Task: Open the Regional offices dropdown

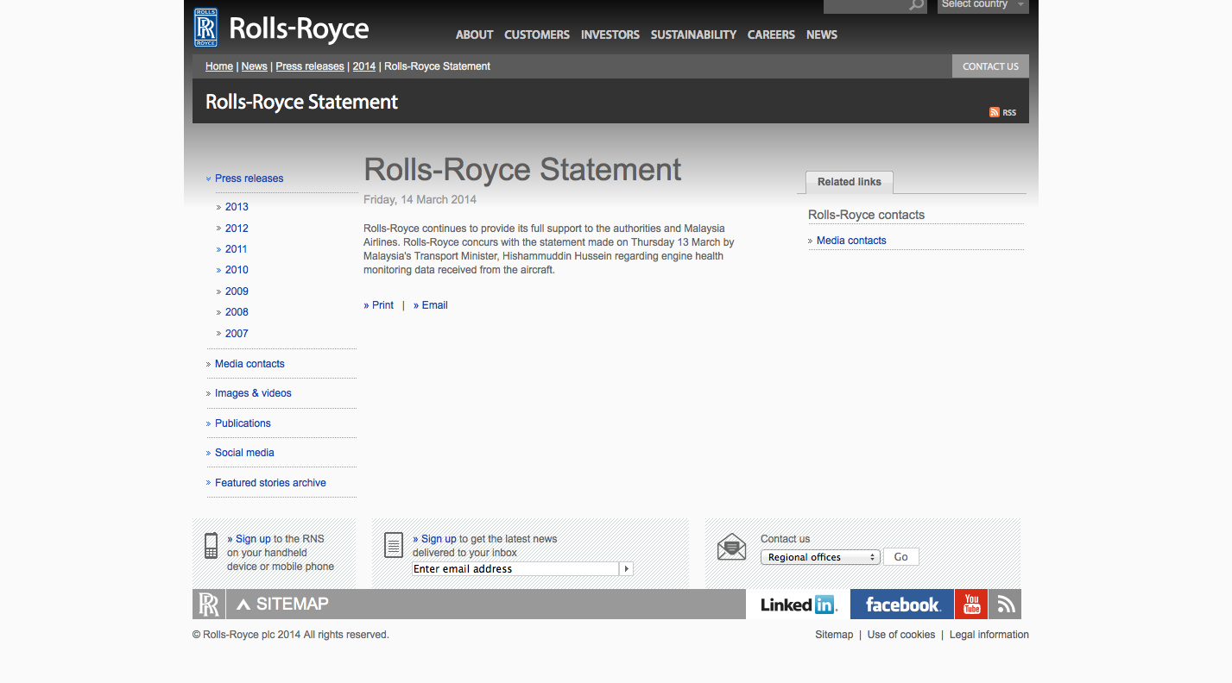Action: click(x=820, y=557)
